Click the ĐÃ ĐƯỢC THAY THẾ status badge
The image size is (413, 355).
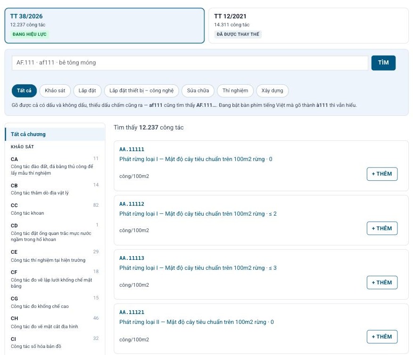coord(238,34)
